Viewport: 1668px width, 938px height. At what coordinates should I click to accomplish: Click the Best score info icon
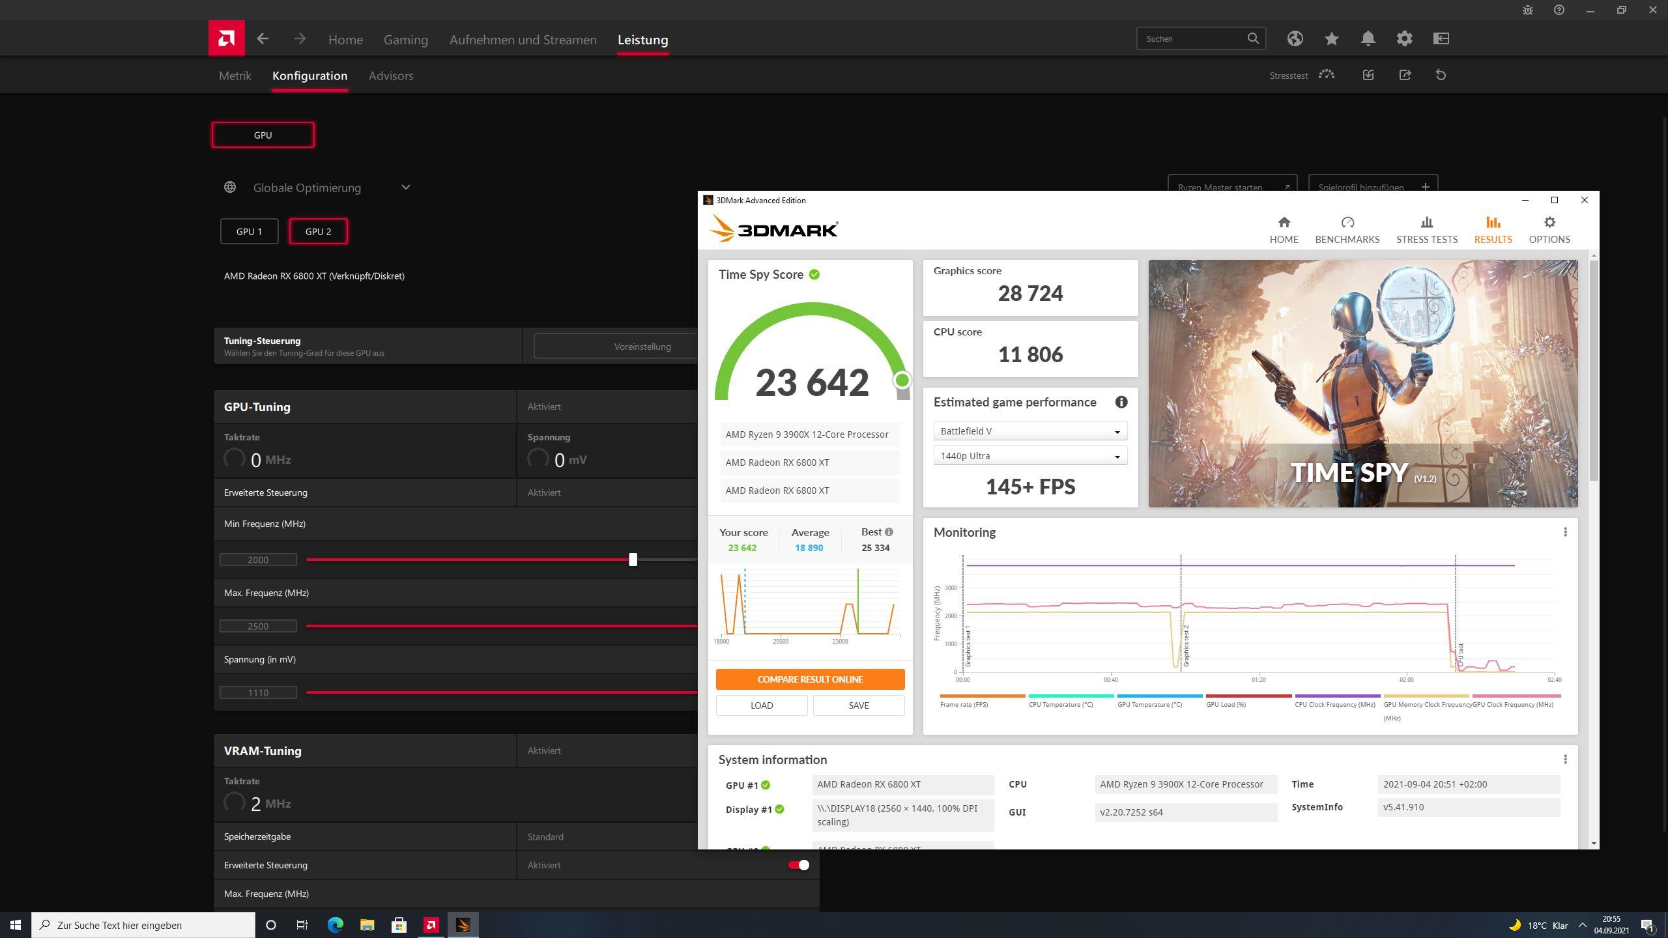(x=889, y=532)
